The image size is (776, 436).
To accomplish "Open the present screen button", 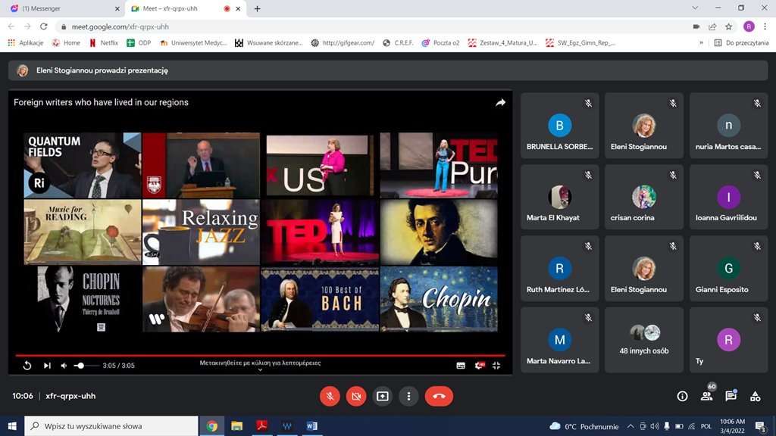I will coord(383,396).
